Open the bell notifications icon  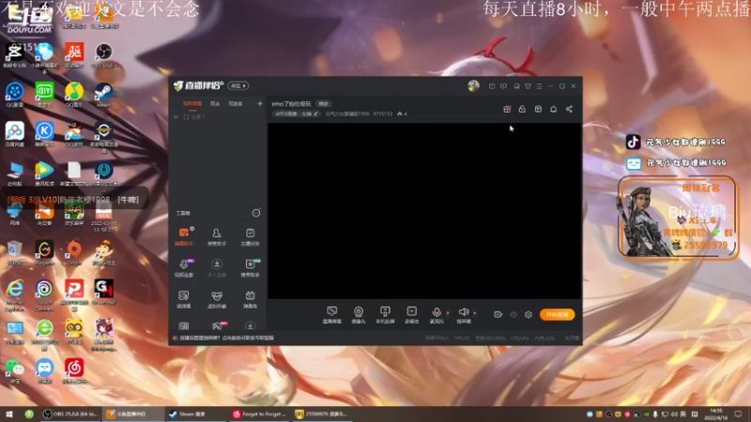pos(553,109)
